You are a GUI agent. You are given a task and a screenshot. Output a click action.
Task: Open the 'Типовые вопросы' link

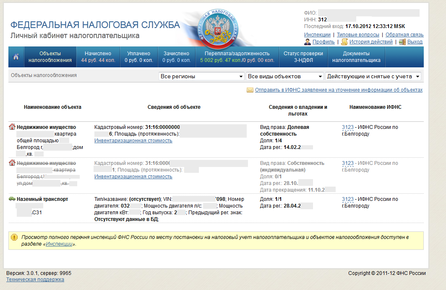(x=358, y=35)
